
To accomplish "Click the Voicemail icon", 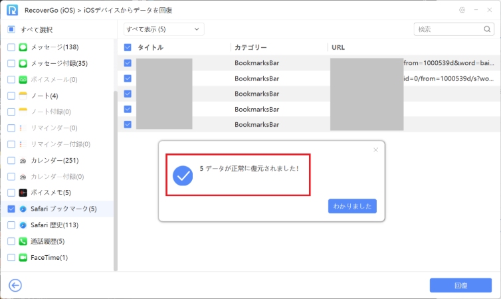I will (23, 80).
